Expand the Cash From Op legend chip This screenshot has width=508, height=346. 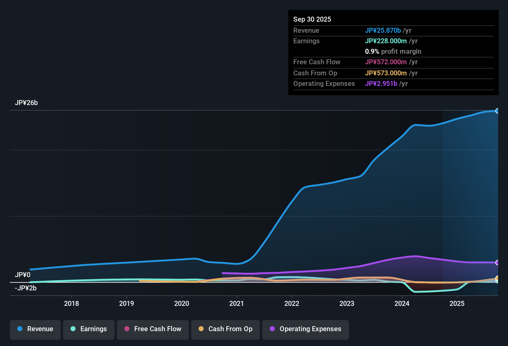pos(225,329)
